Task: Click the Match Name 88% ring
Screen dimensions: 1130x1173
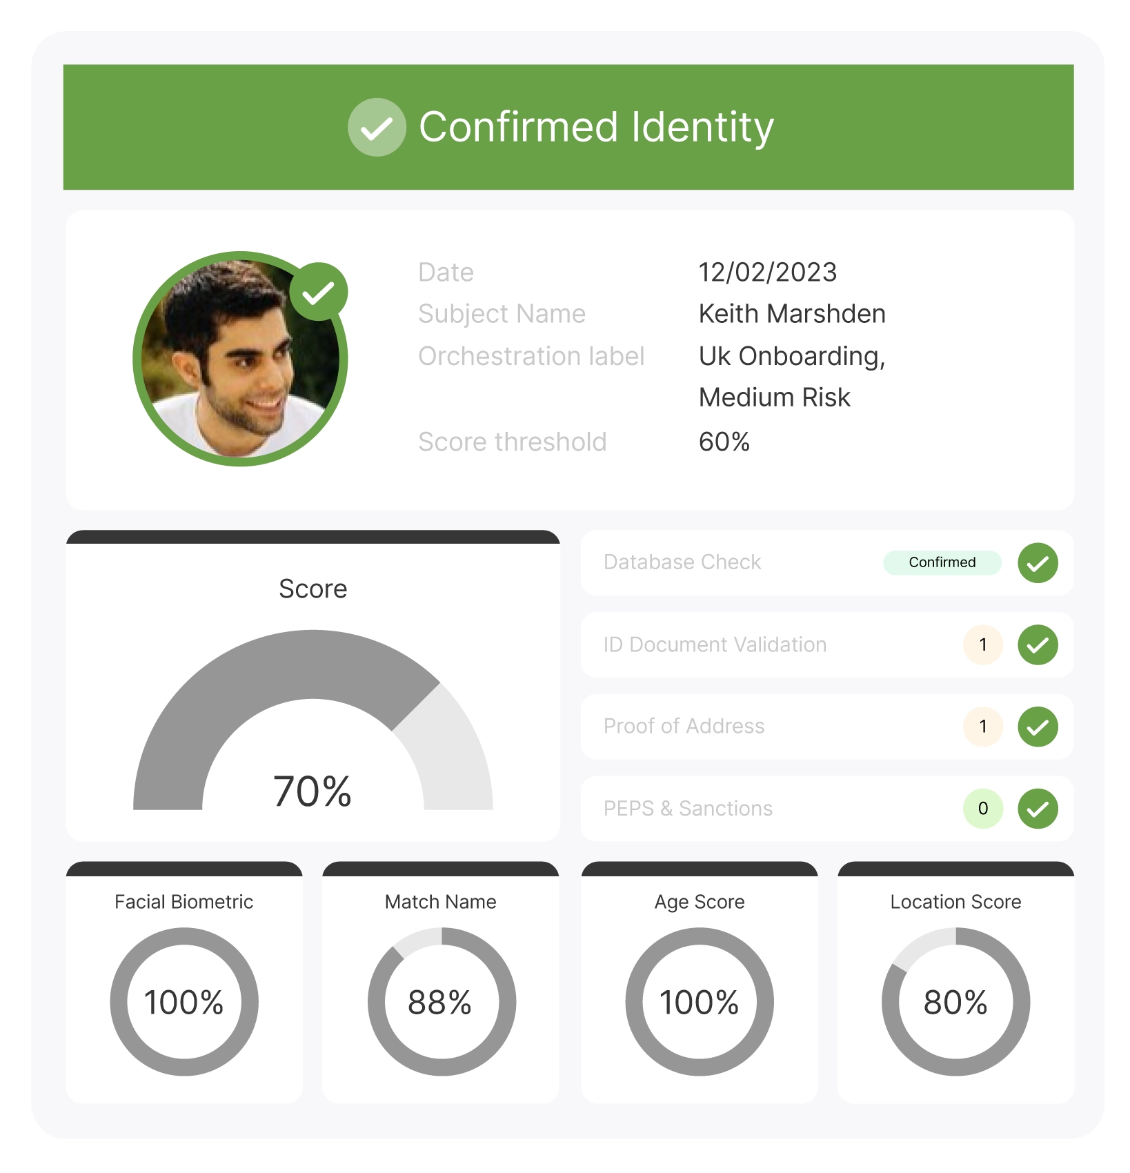Action: pyautogui.click(x=442, y=1002)
